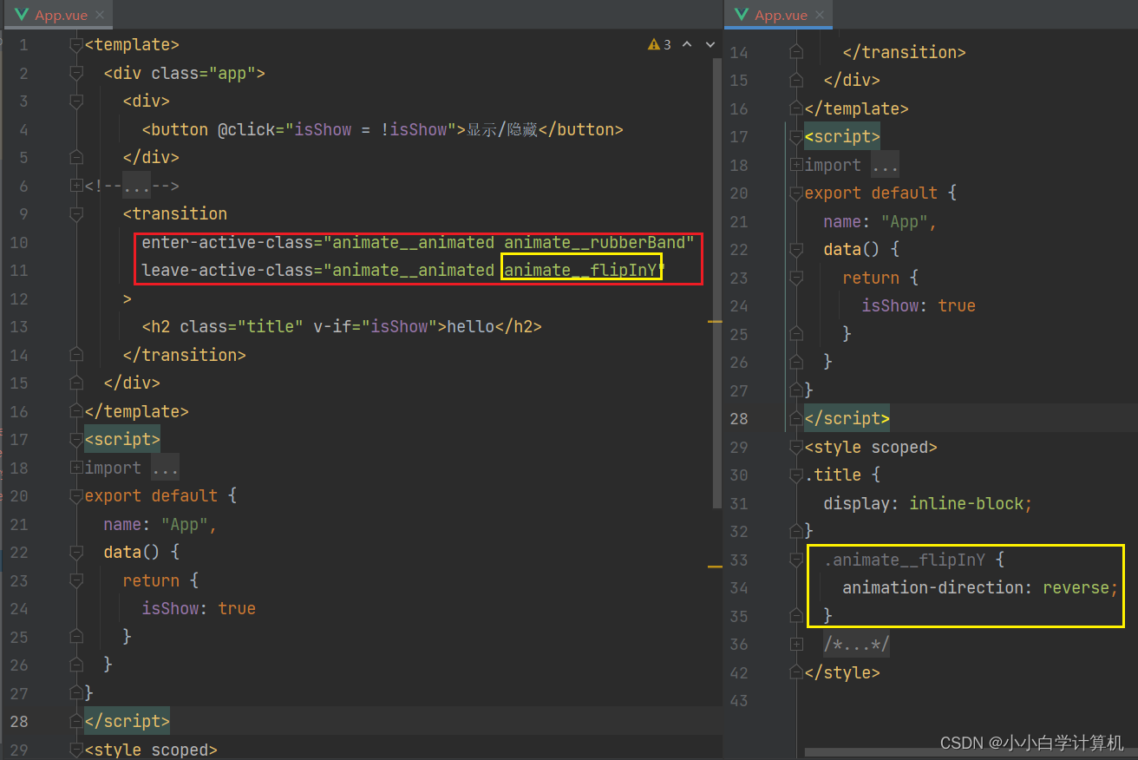1138x760 pixels.
Task: Click 'name: "App",' on line 21 of the left editor
Action: pyautogui.click(x=160, y=524)
